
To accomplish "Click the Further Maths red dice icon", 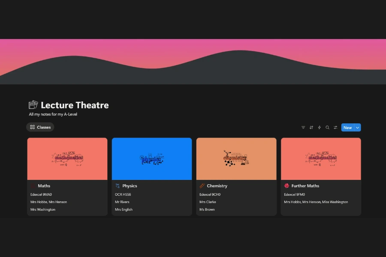I will [286, 186].
